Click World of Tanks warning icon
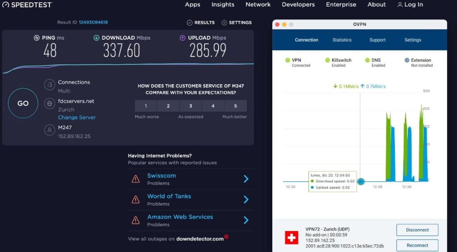This screenshot has width=457, height=252. point(136,199)
